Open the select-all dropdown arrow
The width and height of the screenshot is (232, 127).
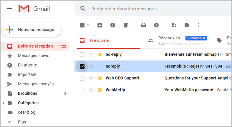88,25
